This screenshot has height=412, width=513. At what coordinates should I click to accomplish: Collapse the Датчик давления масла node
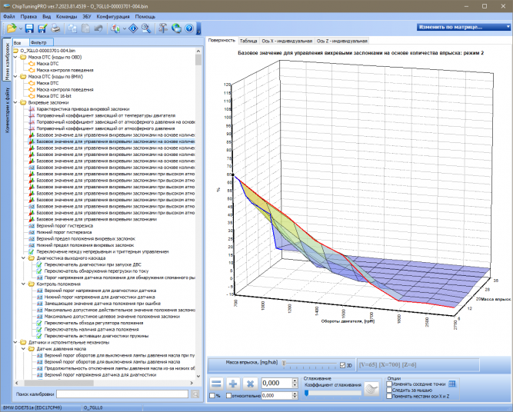point(24,349)
